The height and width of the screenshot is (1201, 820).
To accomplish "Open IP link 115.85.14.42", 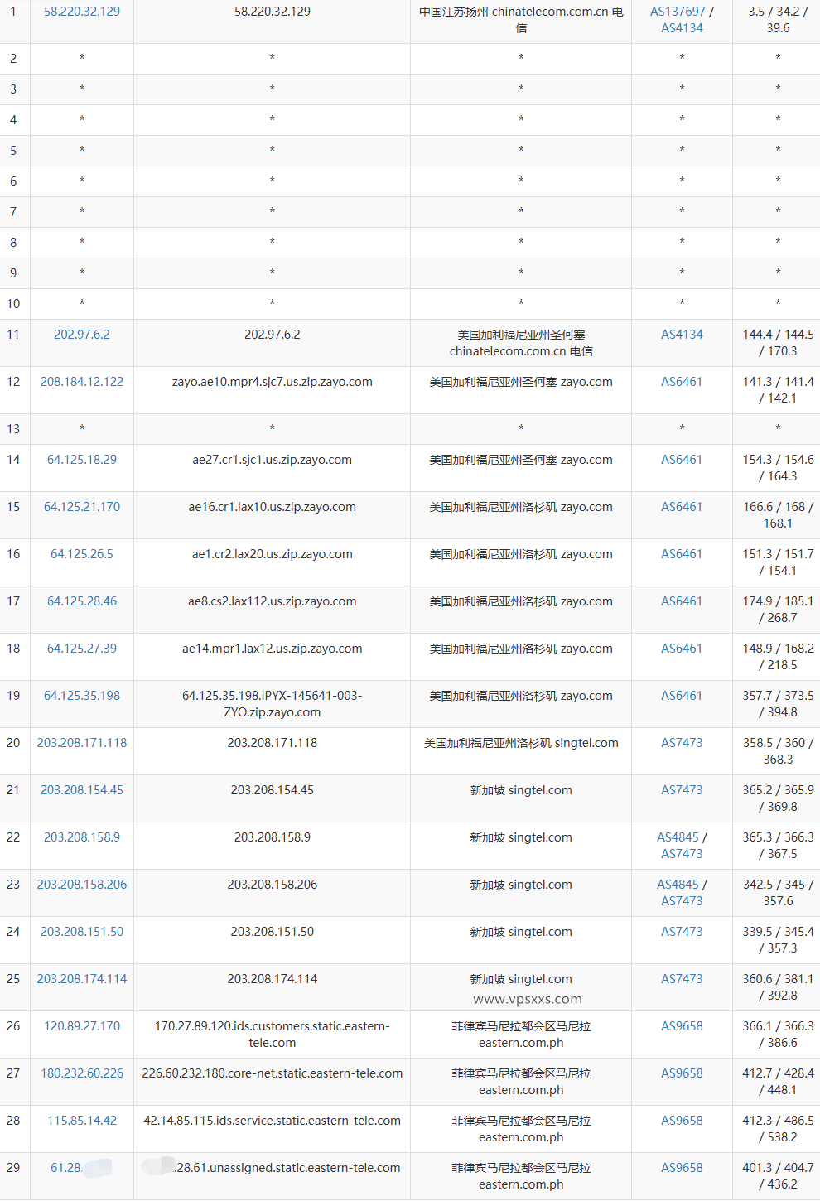I will click(x=82, y=1121).
